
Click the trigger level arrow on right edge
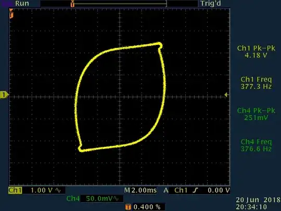(x=226, y=94)
